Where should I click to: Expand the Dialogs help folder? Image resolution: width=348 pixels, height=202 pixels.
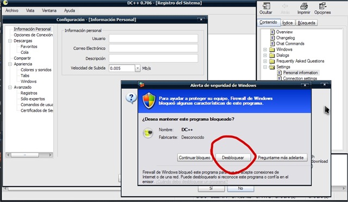click(265, 56)
